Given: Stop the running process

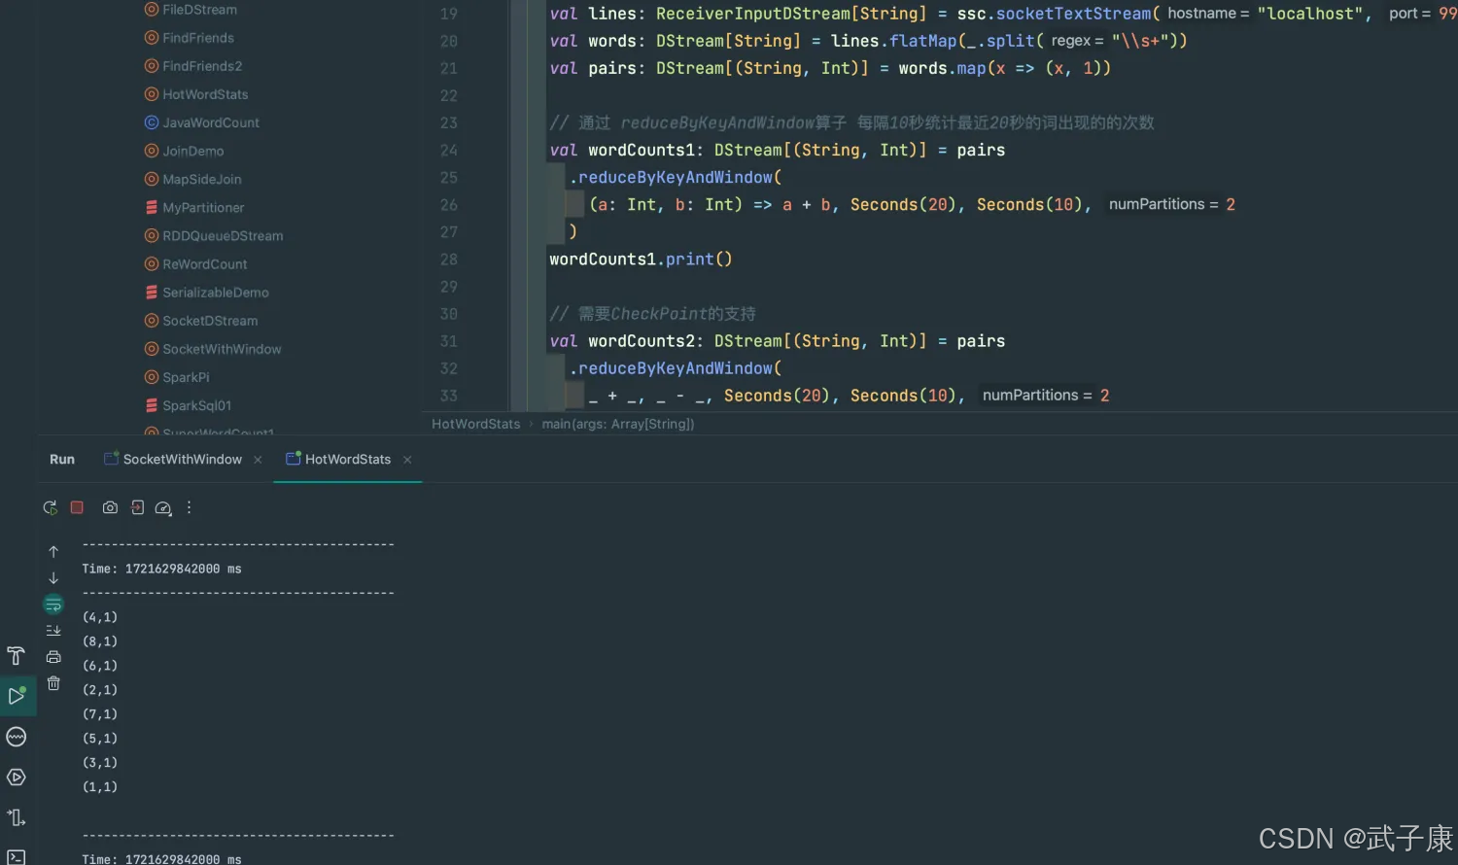Looking at the screenshot, I should click(77, 507).
